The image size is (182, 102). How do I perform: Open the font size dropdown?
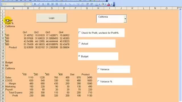pyautogui.click(x=31, y=4)
